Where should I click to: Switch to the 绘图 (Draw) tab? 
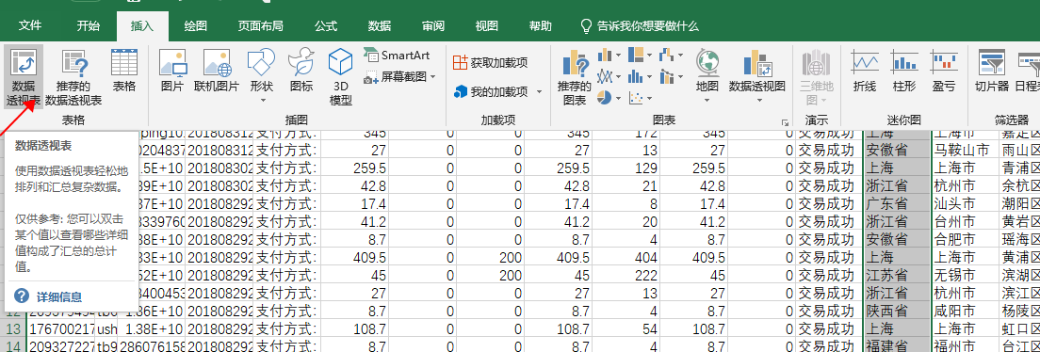pos(196,25)
